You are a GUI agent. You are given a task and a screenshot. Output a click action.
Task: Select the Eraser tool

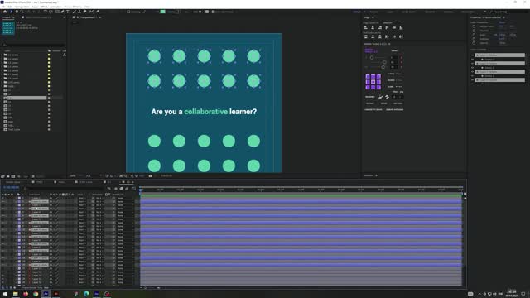pos(84,12)
